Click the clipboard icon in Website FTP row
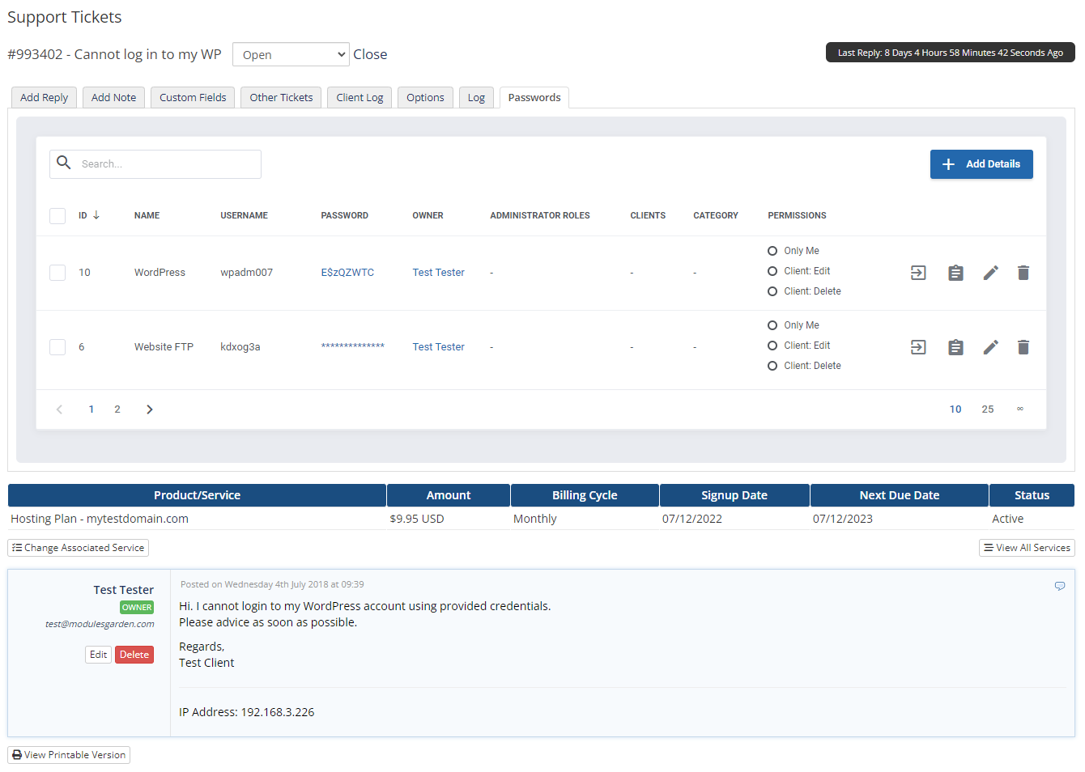The width and height of the screenshot is (1085, 772). coord(955,347)
